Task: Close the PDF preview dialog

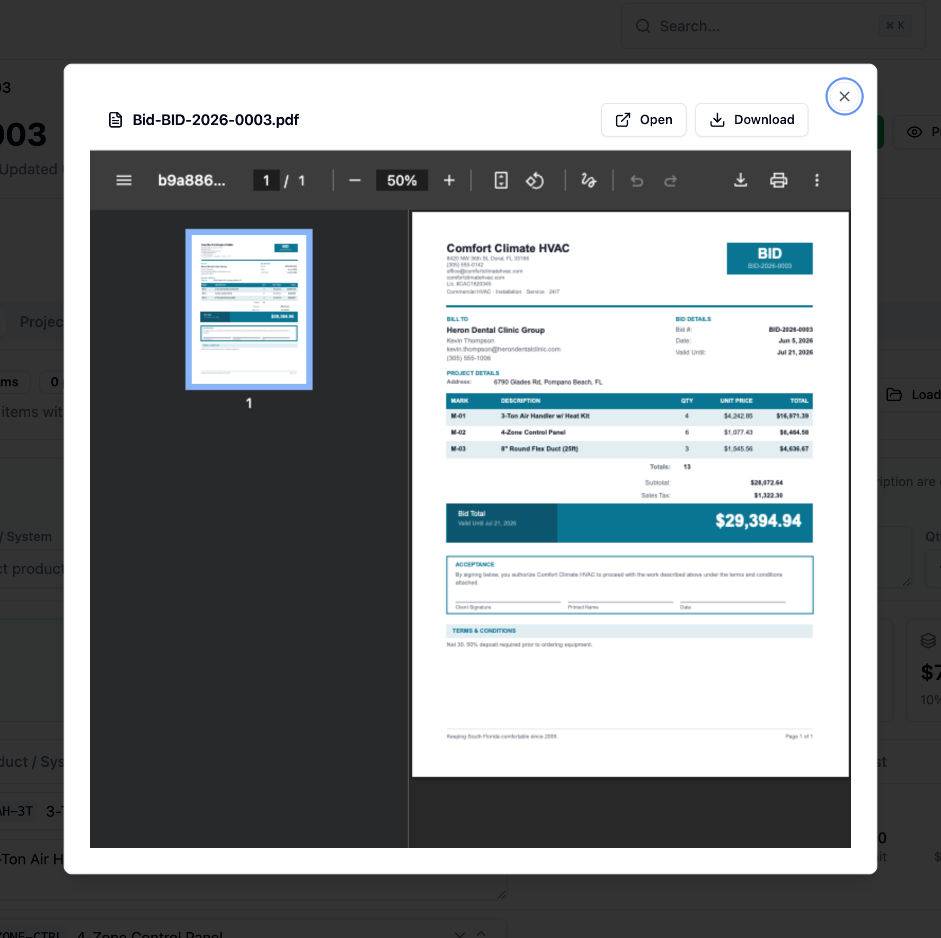Action: 844,96
